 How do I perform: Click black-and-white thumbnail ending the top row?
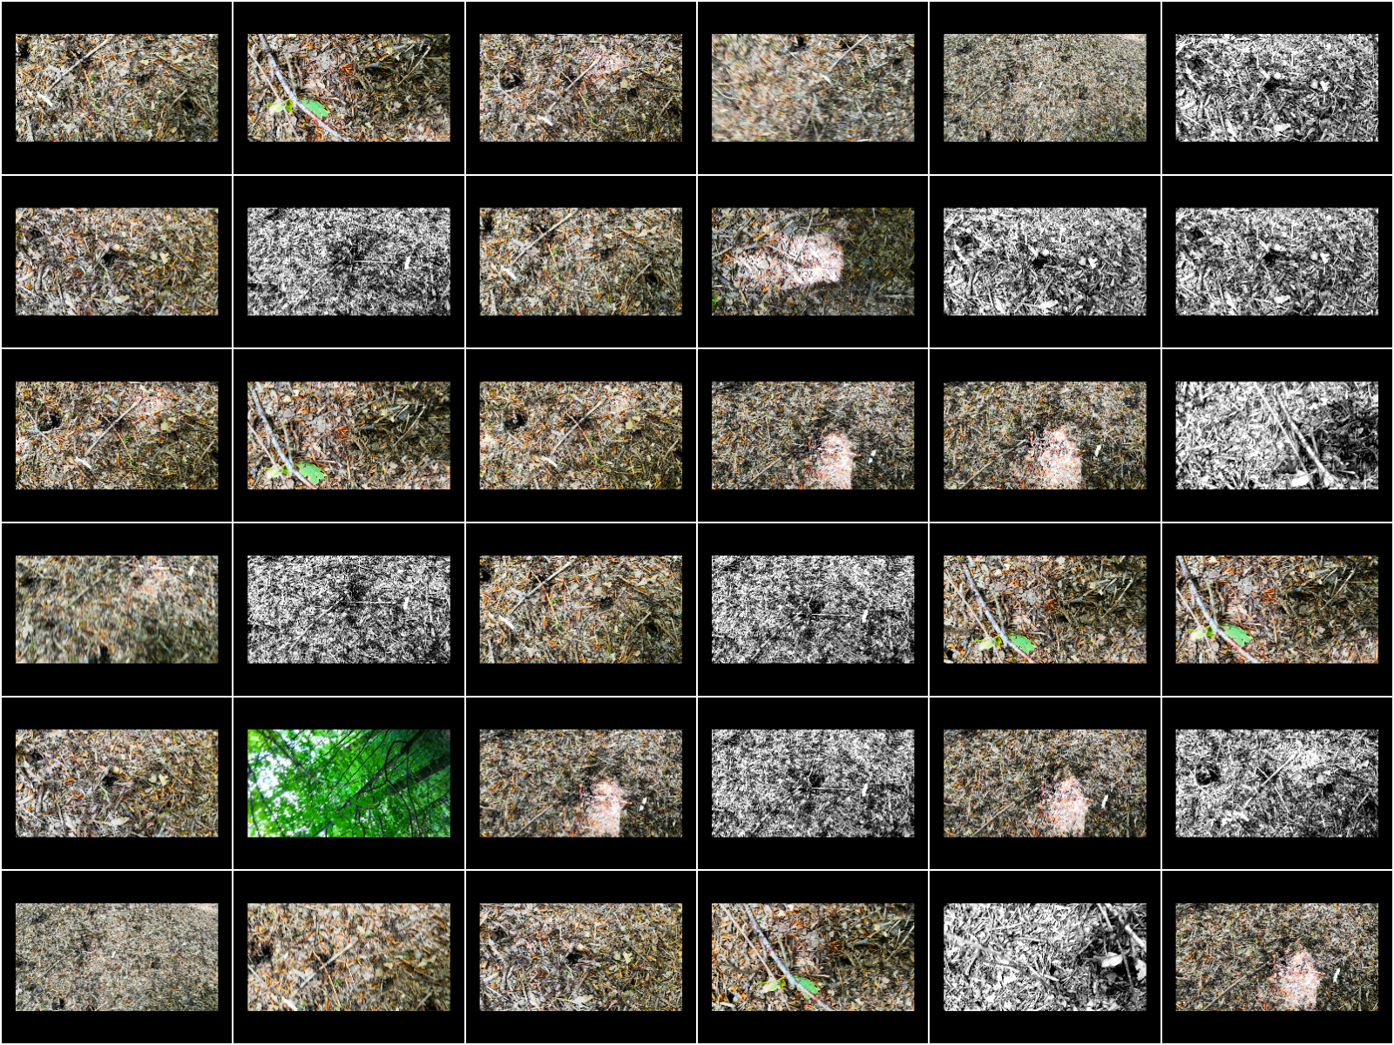[x=1276, y=88]
